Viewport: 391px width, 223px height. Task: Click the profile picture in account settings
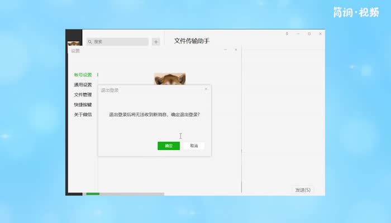point(170,79)
